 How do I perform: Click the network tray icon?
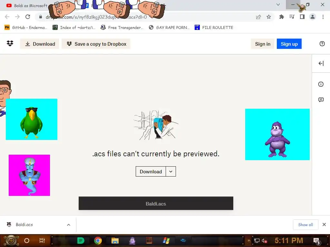pyautogui.click(x=257, y=241)
